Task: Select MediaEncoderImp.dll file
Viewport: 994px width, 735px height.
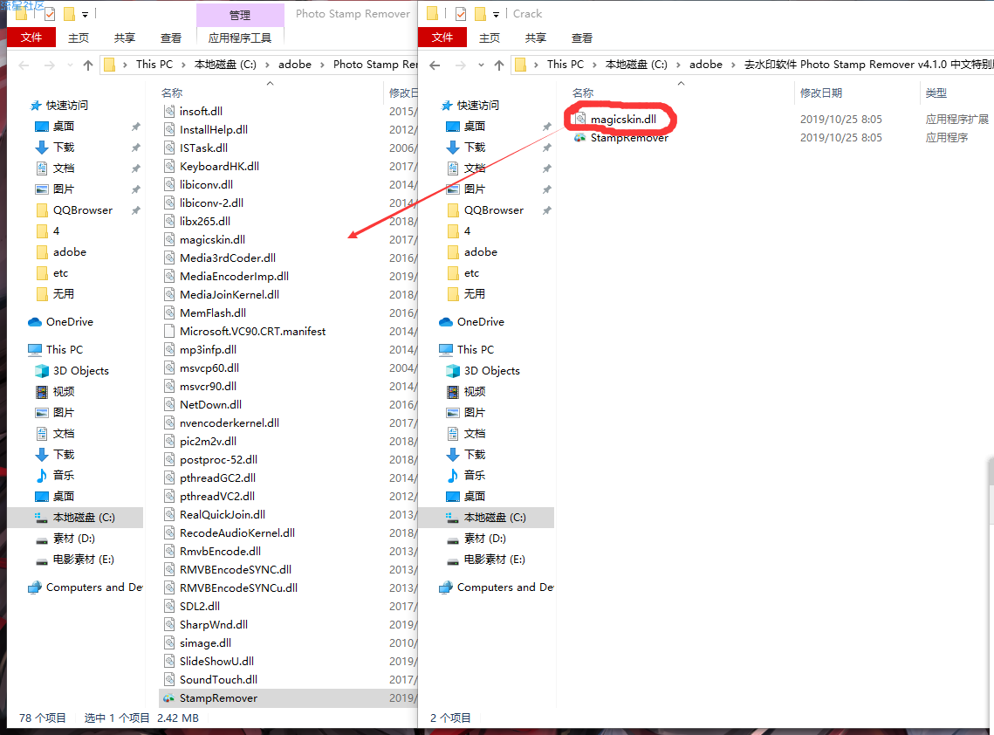Action: pos(234,277)
